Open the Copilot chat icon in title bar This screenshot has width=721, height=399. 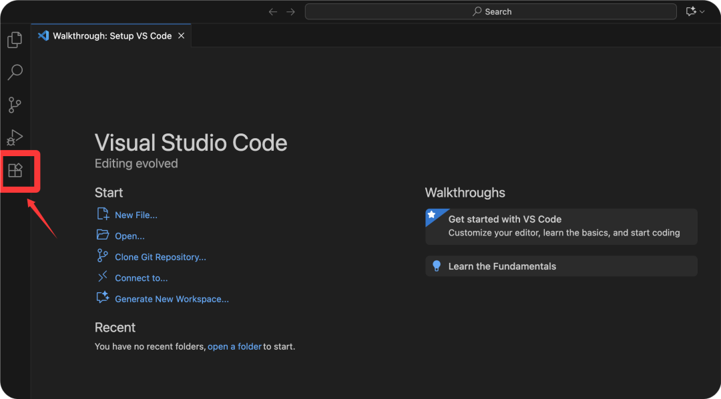(691, 12)
